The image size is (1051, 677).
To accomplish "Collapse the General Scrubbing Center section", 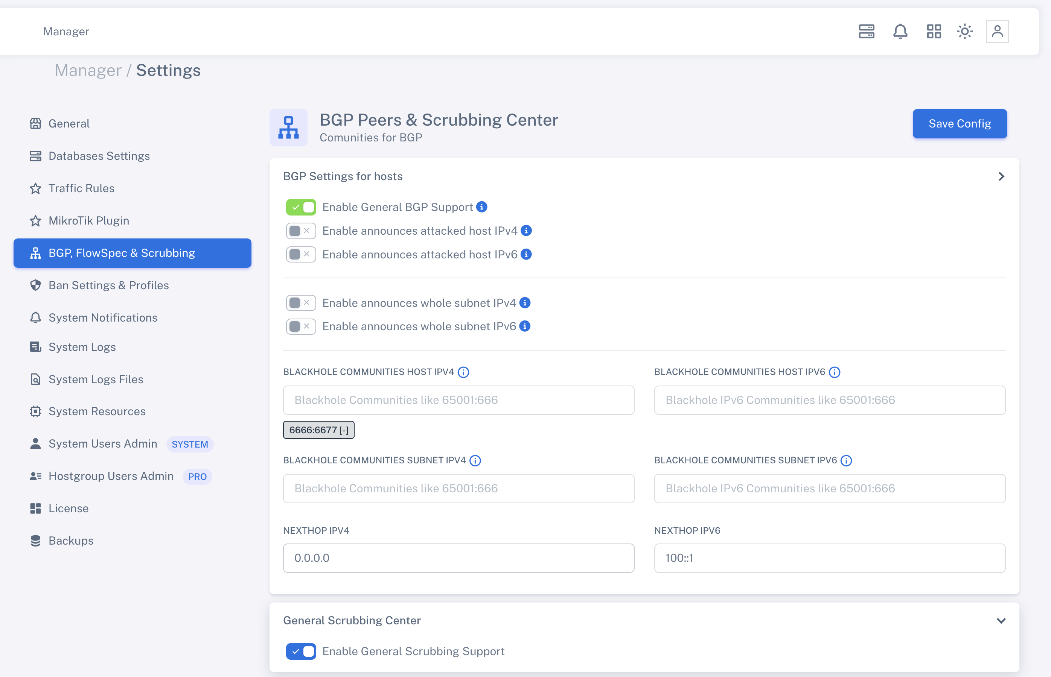I will click(1001, 620).
